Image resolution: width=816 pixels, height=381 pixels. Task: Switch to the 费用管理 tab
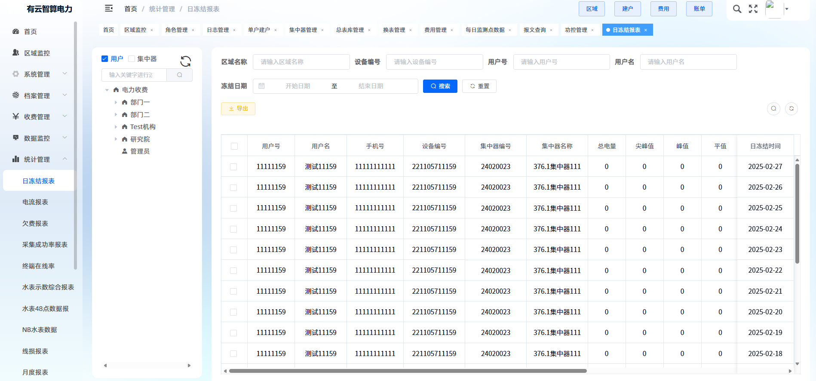pyautogui.click(x=435, y=30)
